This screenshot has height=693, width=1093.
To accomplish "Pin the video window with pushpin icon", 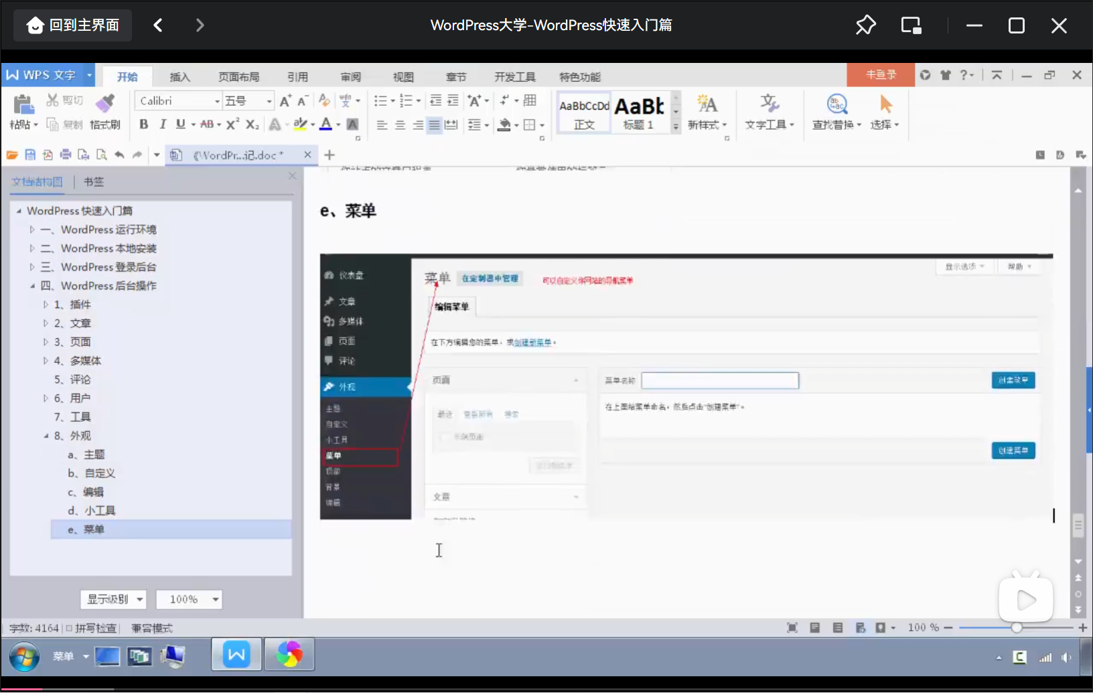I will pyautogui.click(x=865, y=25).
